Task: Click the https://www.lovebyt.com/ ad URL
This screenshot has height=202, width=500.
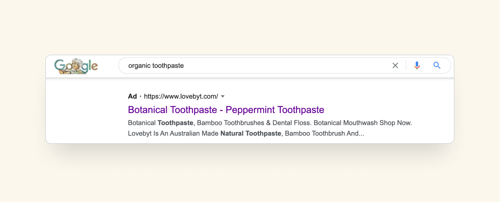Action: click(181, 97)
